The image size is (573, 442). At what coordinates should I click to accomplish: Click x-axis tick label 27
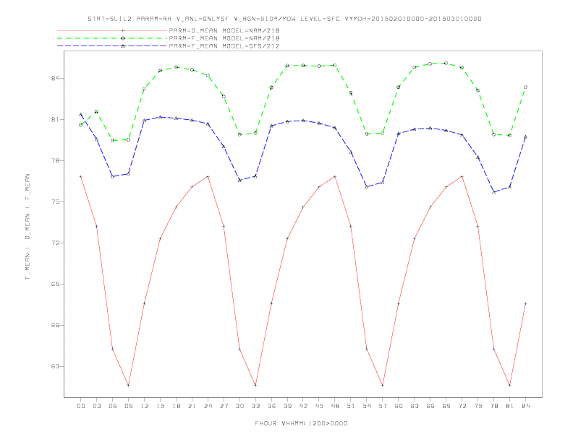(x=224, y=406)
